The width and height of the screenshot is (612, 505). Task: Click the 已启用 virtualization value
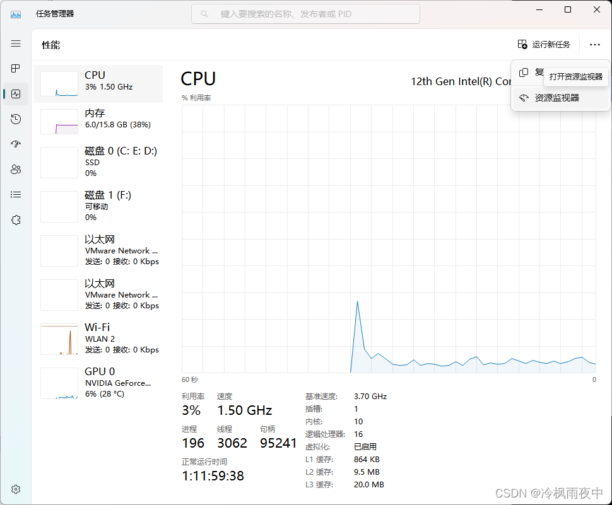tap(365, 447)
